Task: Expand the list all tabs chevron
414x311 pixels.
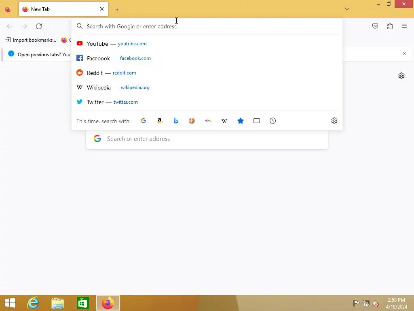Action: coord(346,9)
